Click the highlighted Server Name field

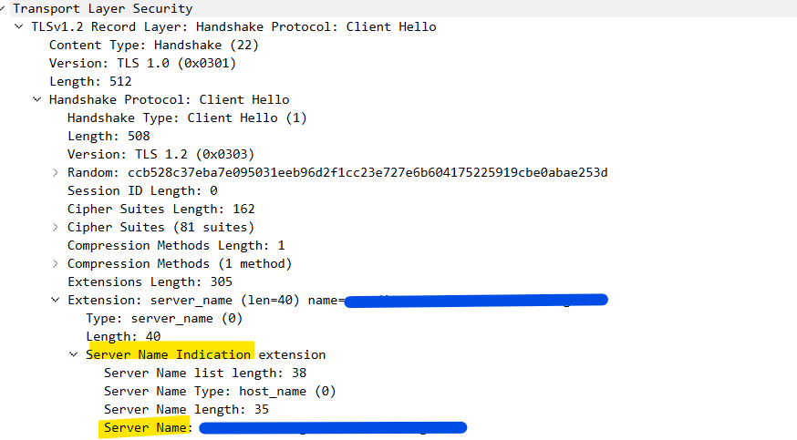[x=146, y=427]
